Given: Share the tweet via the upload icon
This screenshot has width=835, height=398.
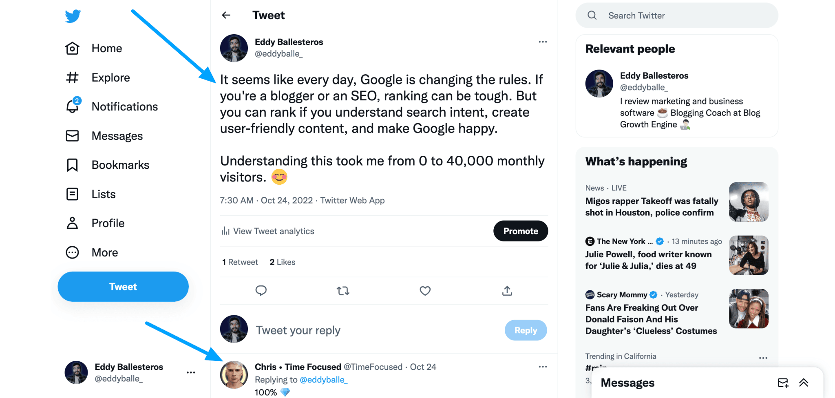Looking at the screenshot, I should pos(507,291).
